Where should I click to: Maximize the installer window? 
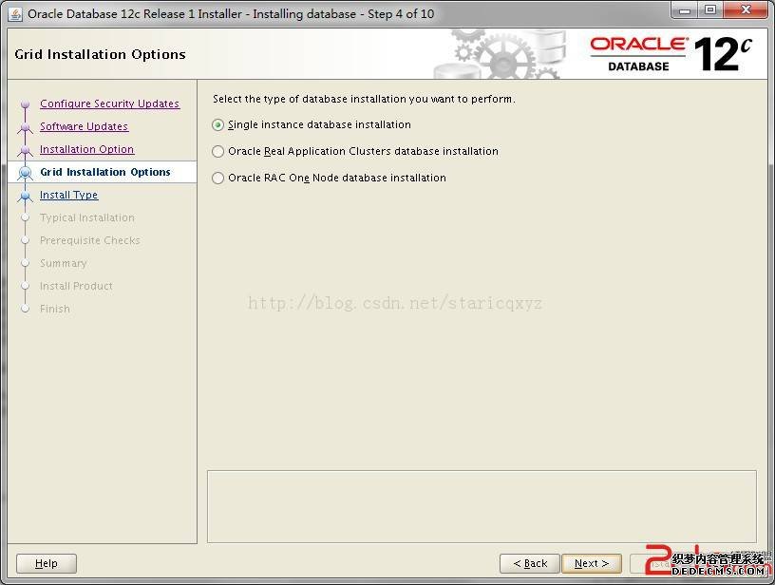709,10
